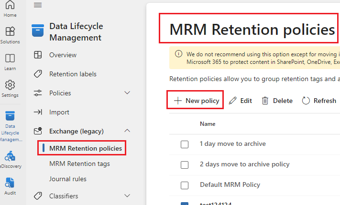Click the Classifiers tag icon

pyautogui.click(x=38, y=196)
